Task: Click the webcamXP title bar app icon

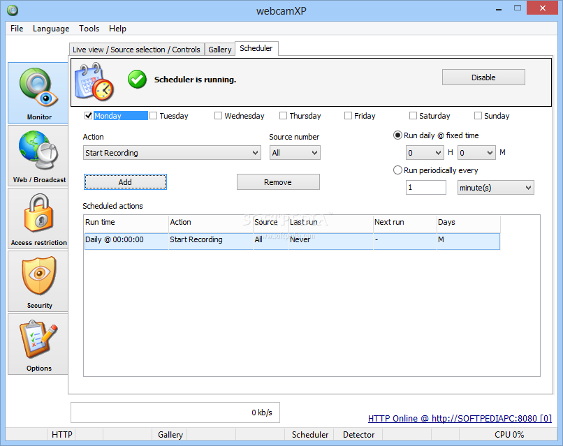Action: point(13,10)
